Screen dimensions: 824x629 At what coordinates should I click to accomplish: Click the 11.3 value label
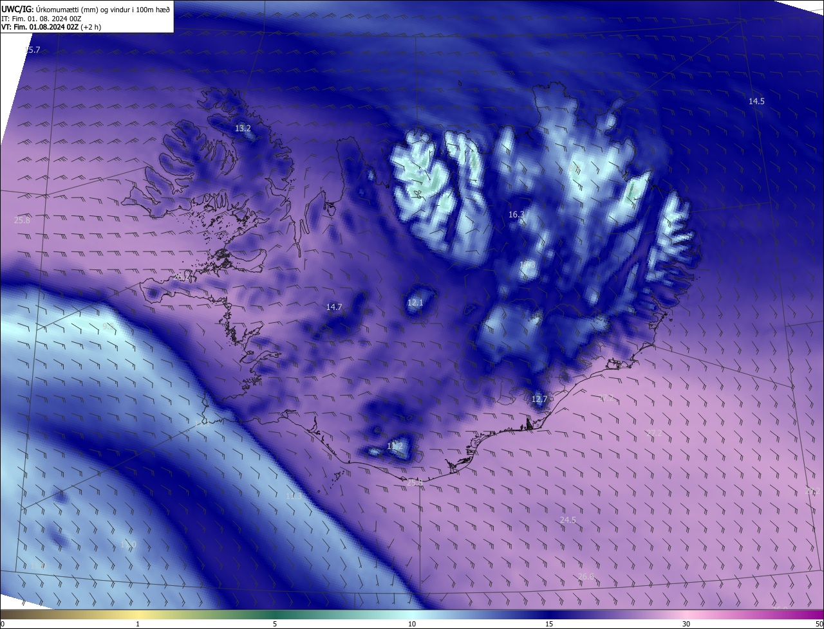coord(294,497)
